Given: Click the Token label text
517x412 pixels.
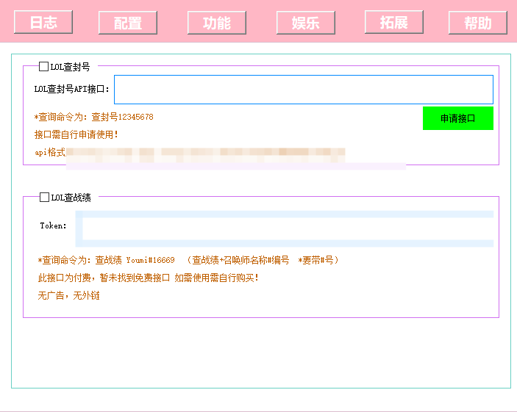Looking at the screenshot, I should (x=53, y=226).
